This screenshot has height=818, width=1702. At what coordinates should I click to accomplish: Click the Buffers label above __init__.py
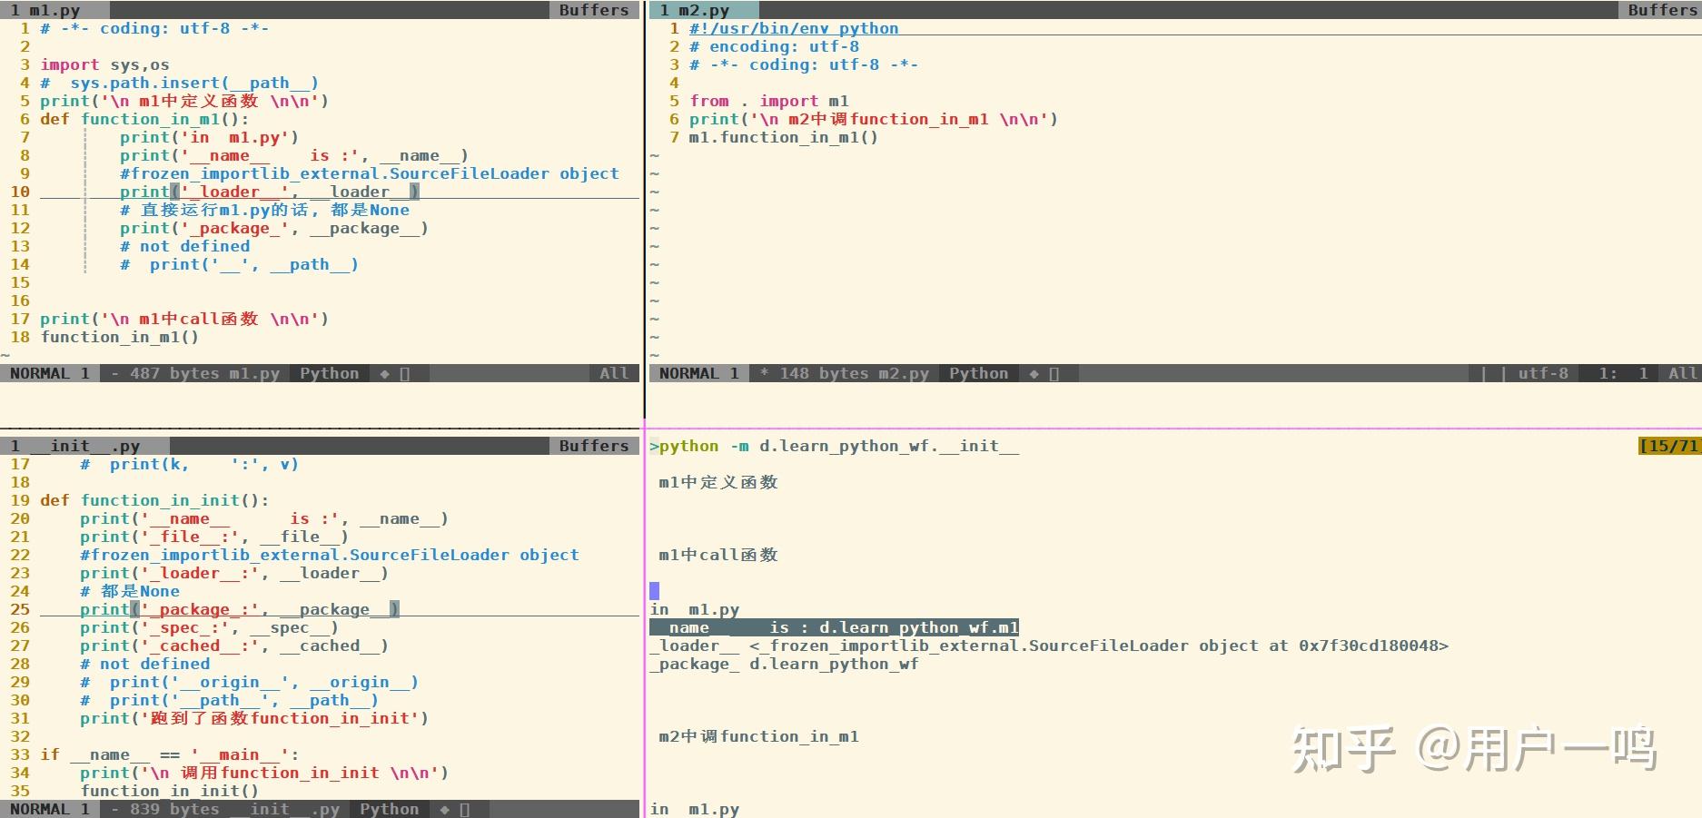594,446
